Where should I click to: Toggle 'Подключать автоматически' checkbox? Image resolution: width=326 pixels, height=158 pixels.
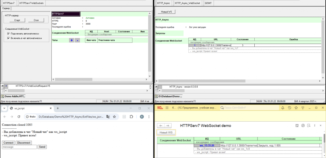click(x=9, y=34)
